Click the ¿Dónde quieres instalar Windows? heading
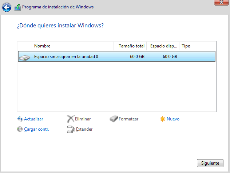This screenshot has height=173, width=230. (60, 26)
